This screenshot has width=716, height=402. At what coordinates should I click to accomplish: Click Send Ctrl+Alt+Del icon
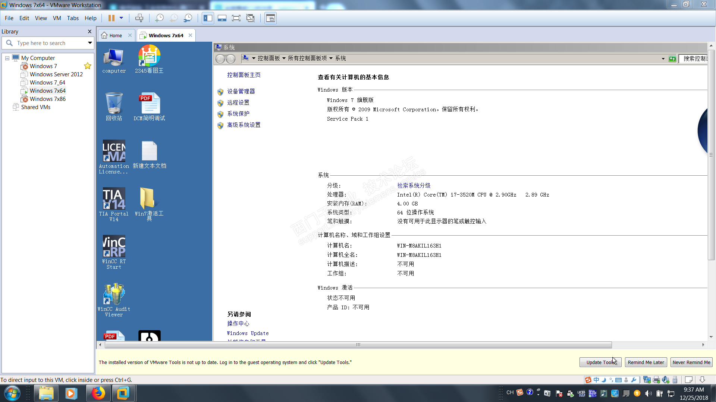139,18
